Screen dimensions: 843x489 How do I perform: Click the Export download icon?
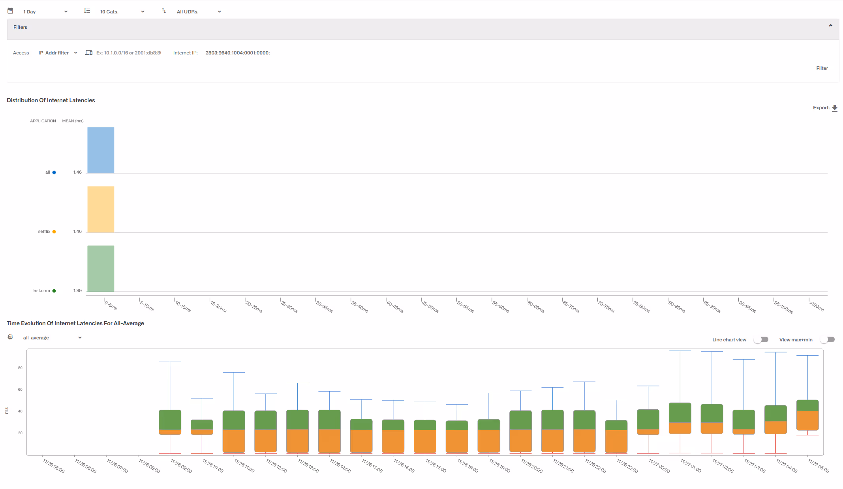834,108
